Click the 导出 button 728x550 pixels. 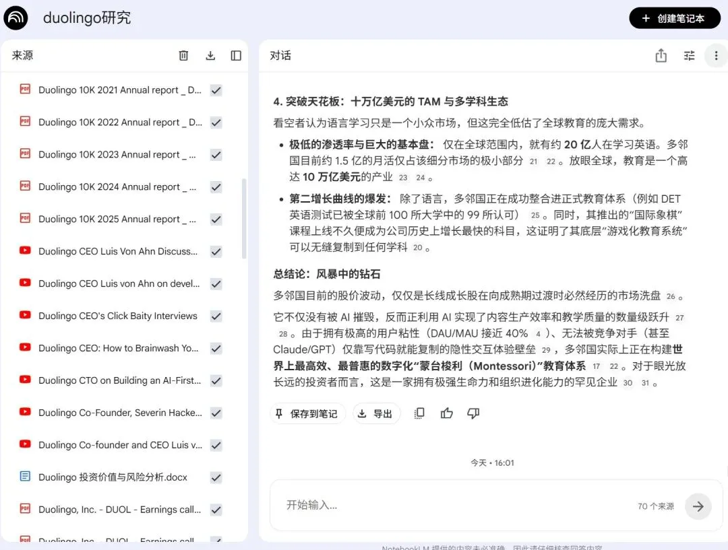376,413
